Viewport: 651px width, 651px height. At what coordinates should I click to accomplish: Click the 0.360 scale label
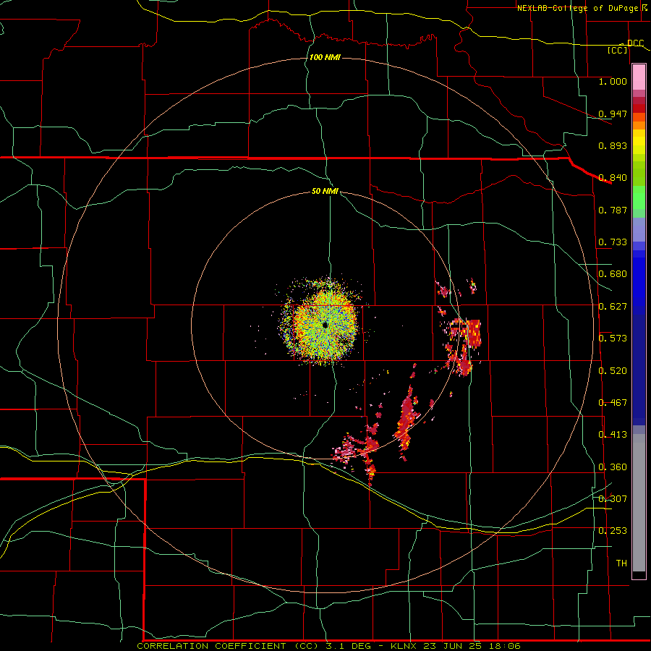pos(613,467)
